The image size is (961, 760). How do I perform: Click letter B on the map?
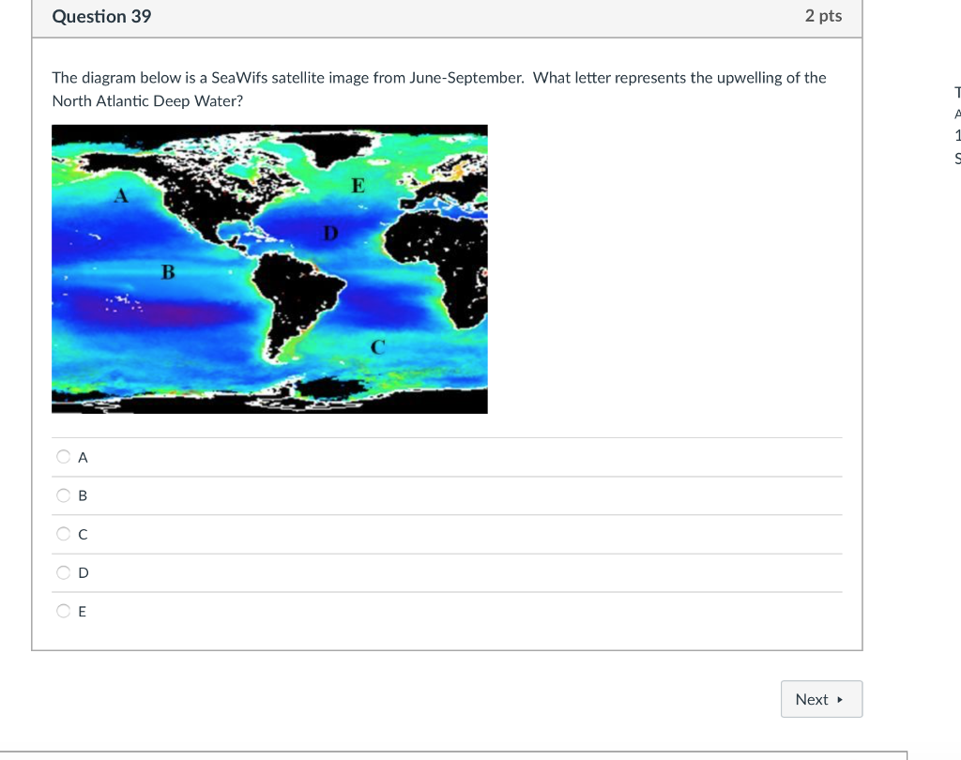pyautogui.click(x=168, y=271)
